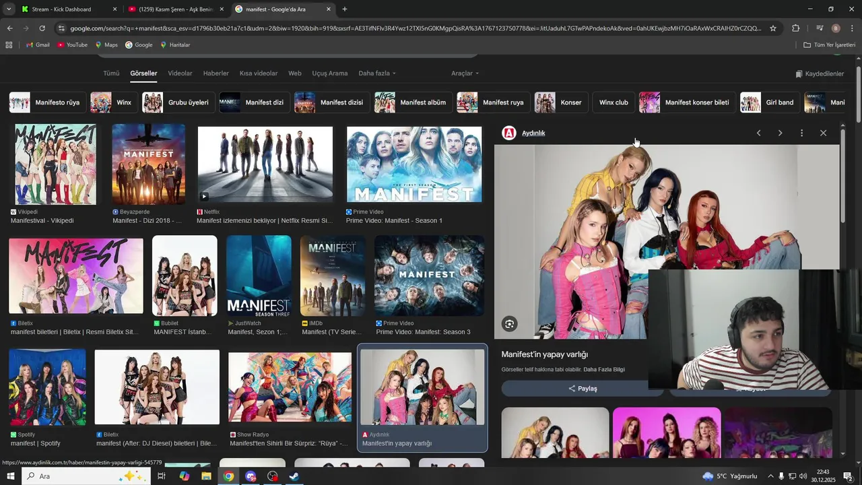This screenshot has width=862, height=485.
Task: Open Chrome from Windows taskbar
Action: point(229,476)
